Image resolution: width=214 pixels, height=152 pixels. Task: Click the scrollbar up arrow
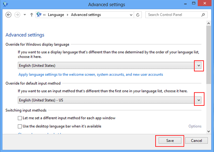coord(209,23)
